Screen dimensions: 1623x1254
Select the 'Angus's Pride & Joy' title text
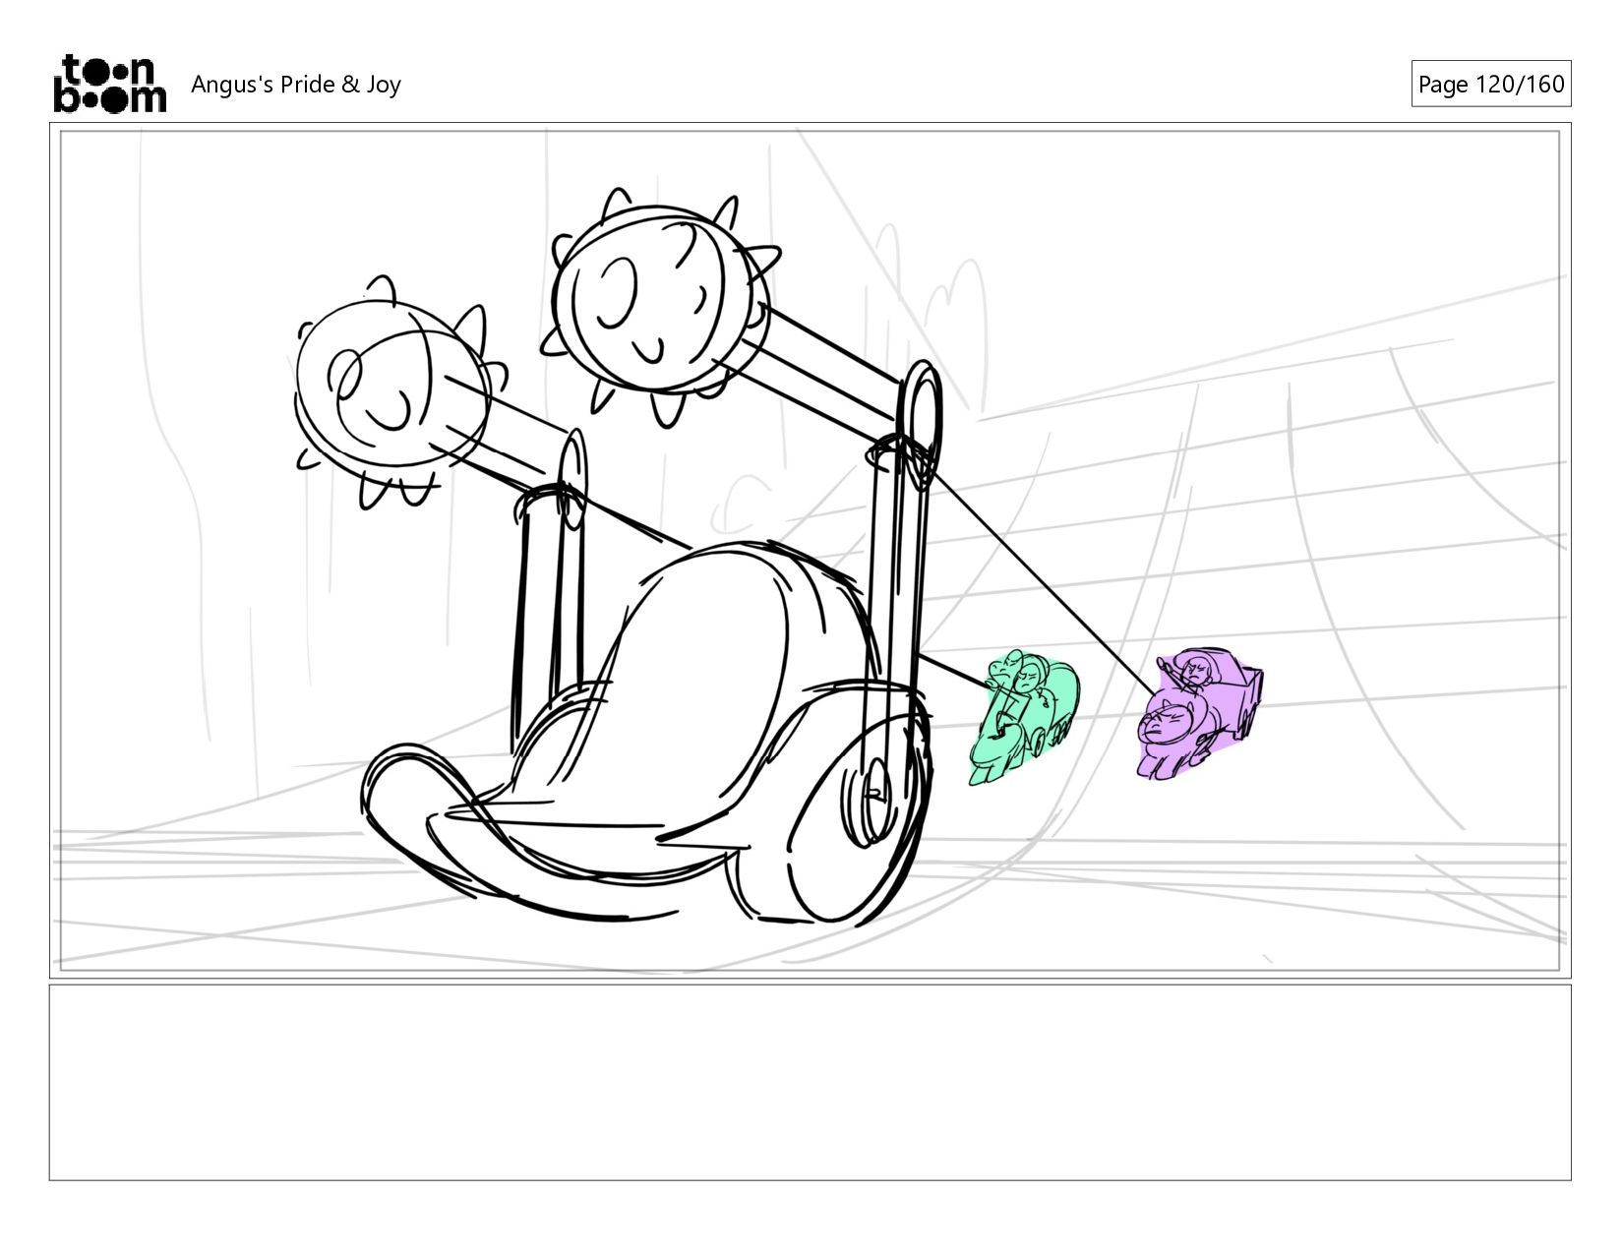[x=296, y=85]
